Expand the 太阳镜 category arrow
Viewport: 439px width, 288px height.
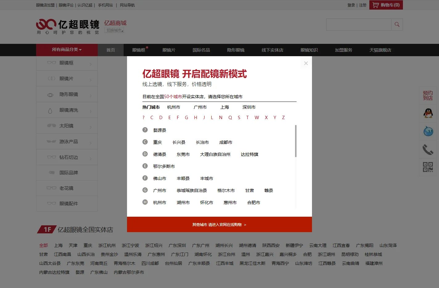click(x=91, y=127)
